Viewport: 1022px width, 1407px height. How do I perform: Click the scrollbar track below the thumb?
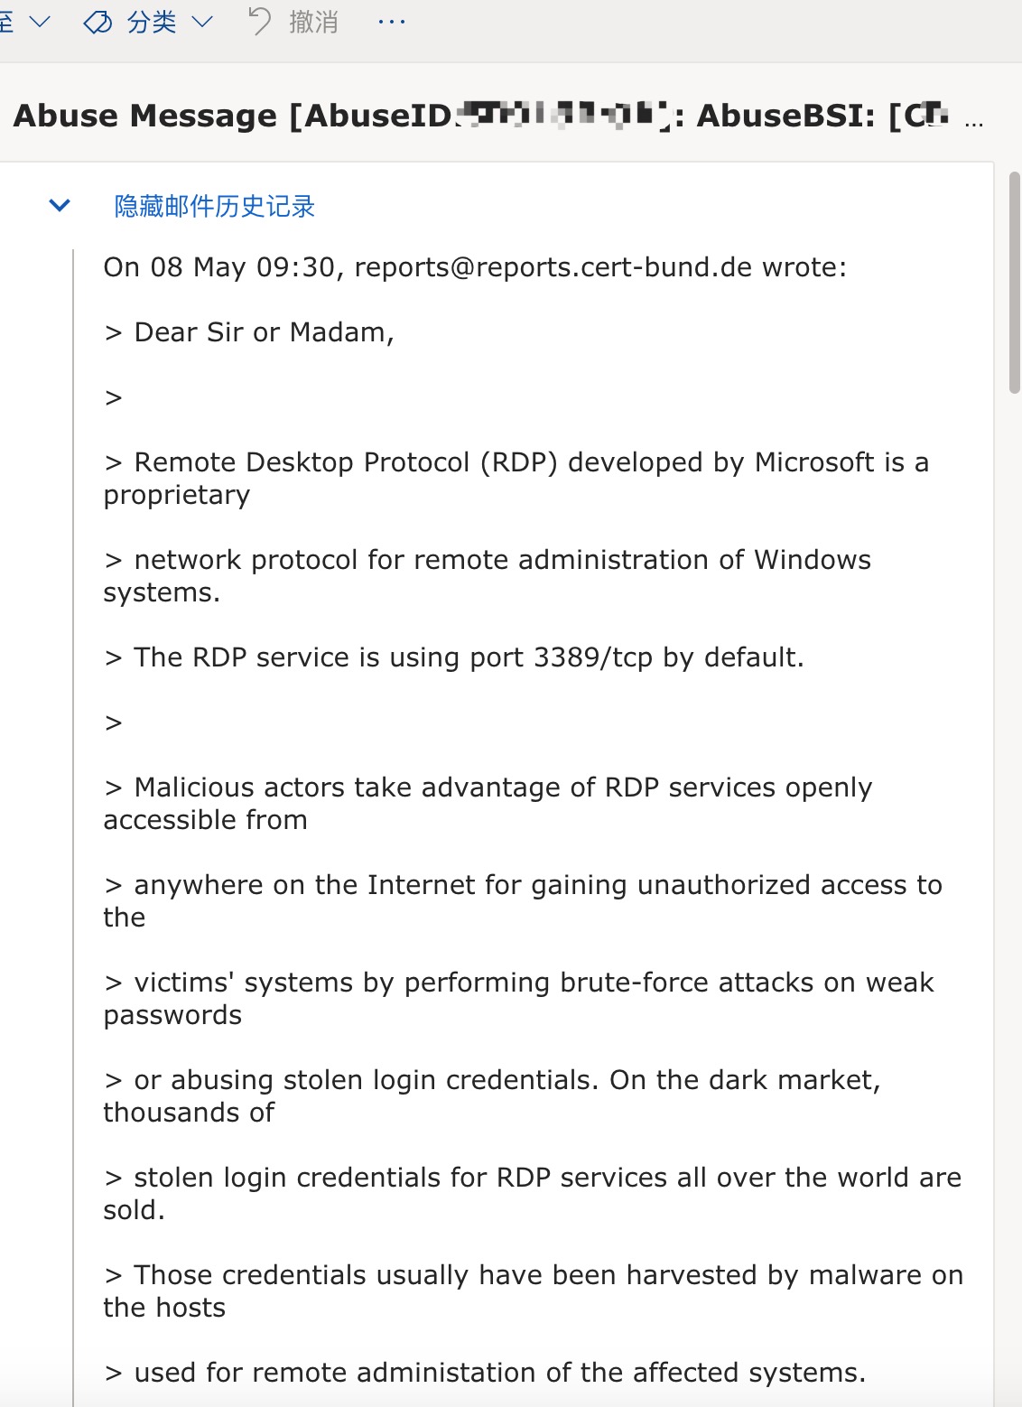(1014, 813)
